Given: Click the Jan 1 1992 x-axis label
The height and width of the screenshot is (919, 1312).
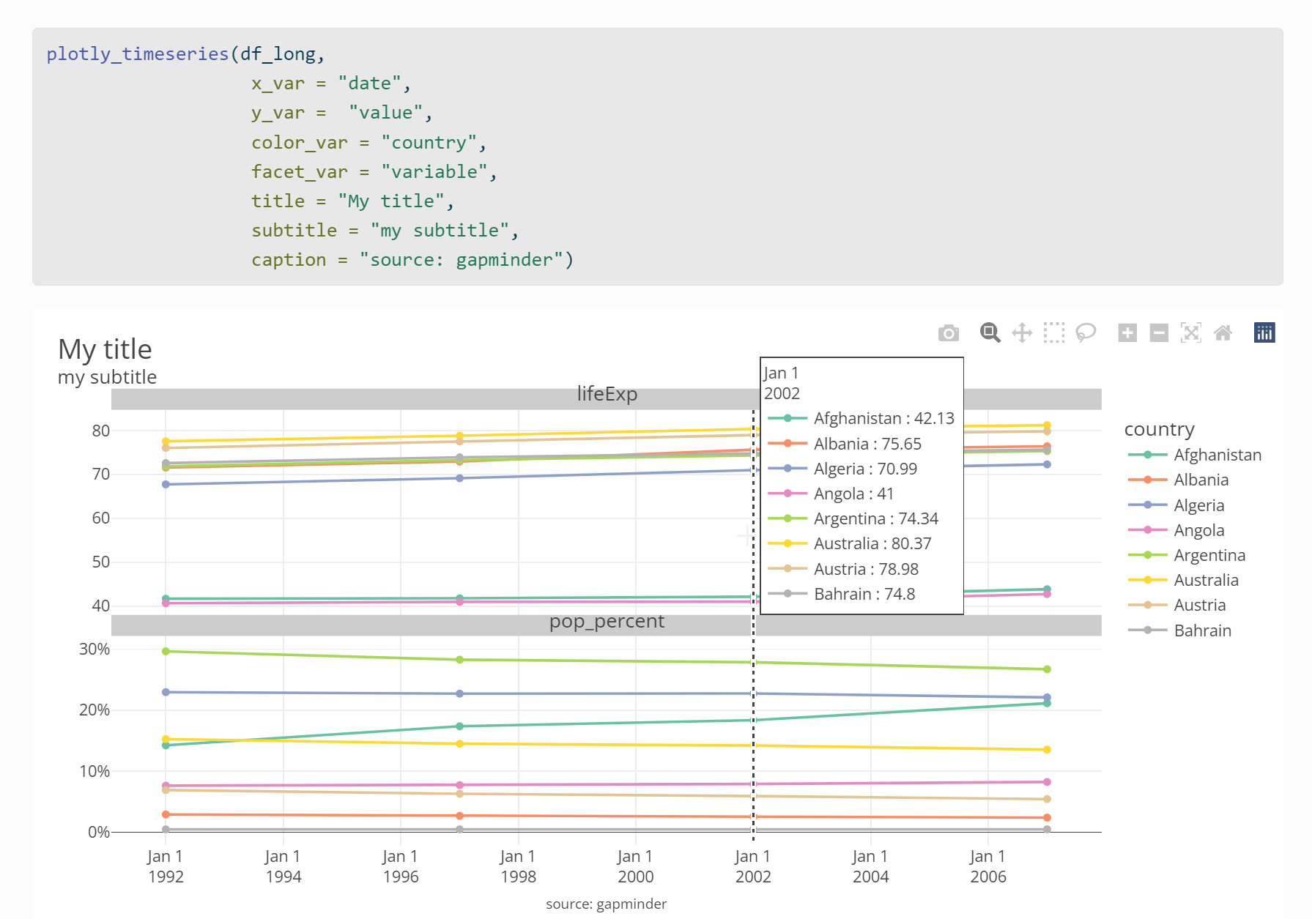Looking at the screenshot, I should pos(166,866).
